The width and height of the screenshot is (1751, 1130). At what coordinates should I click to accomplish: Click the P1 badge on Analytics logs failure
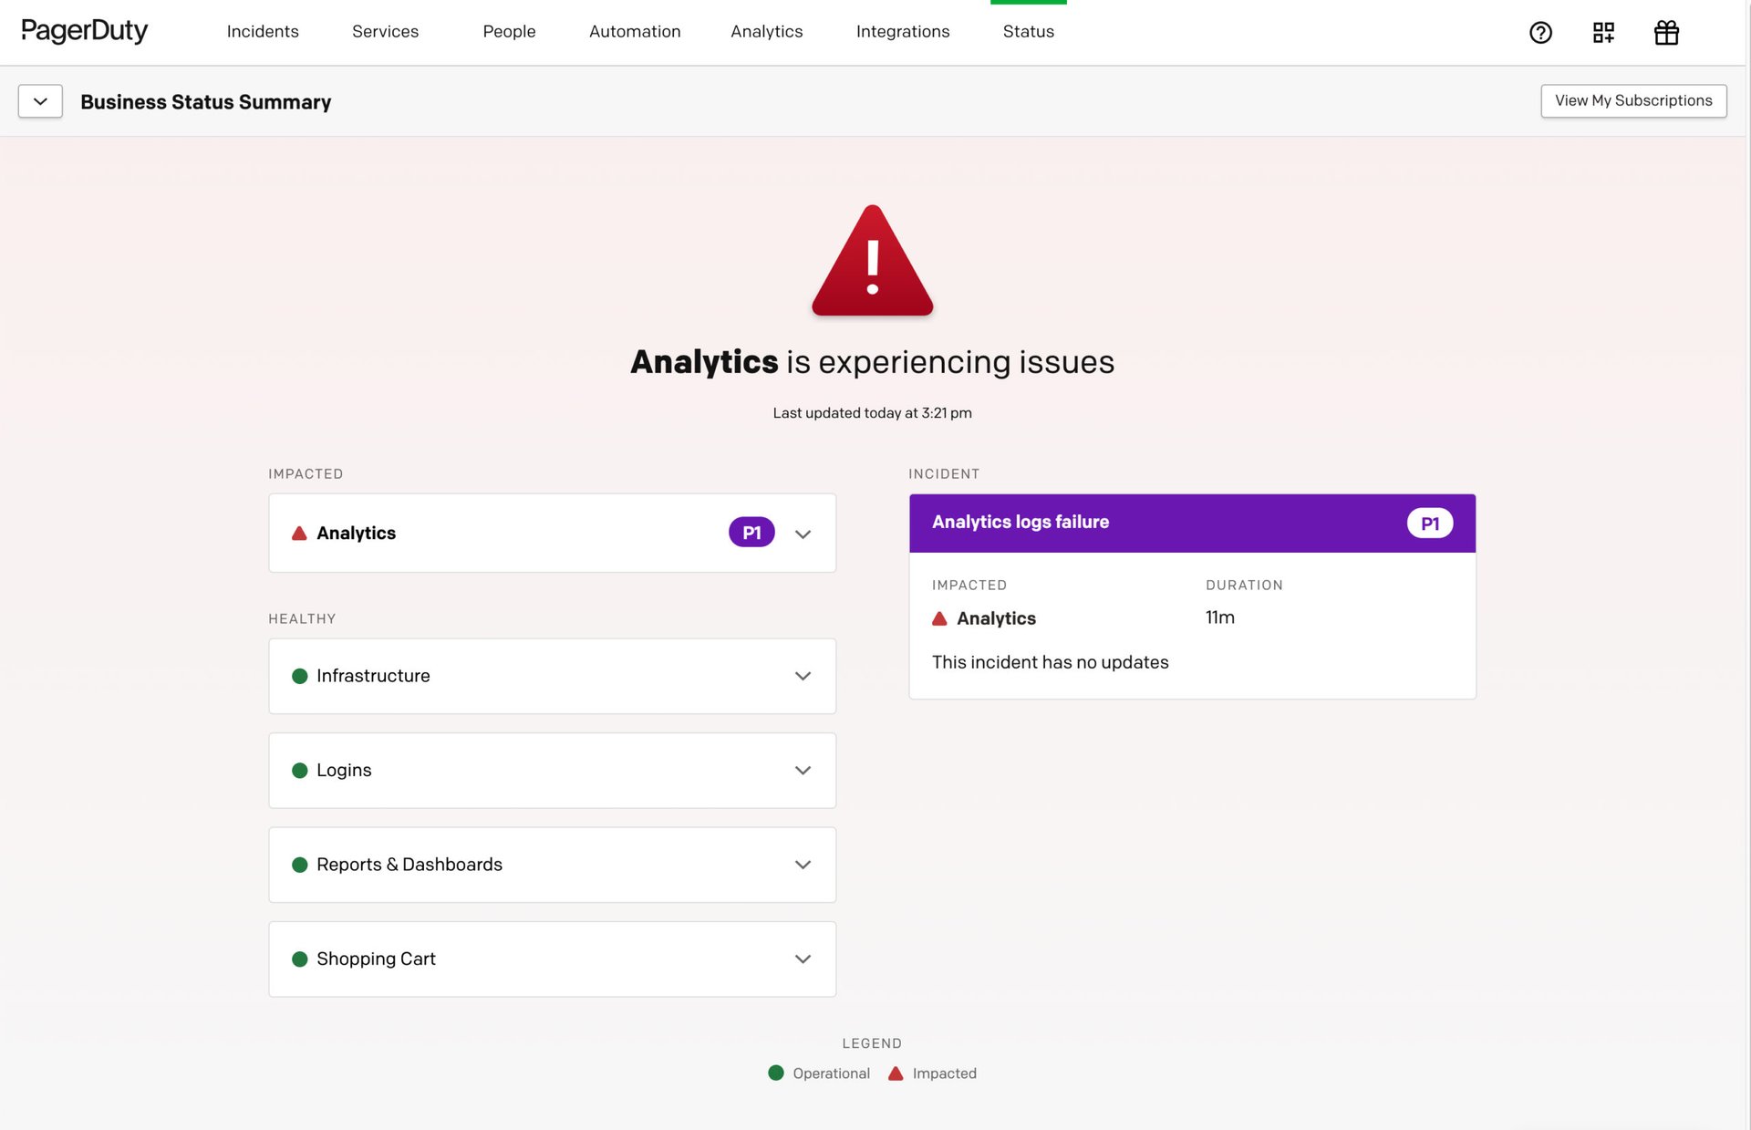click(x=1430, y=523)
